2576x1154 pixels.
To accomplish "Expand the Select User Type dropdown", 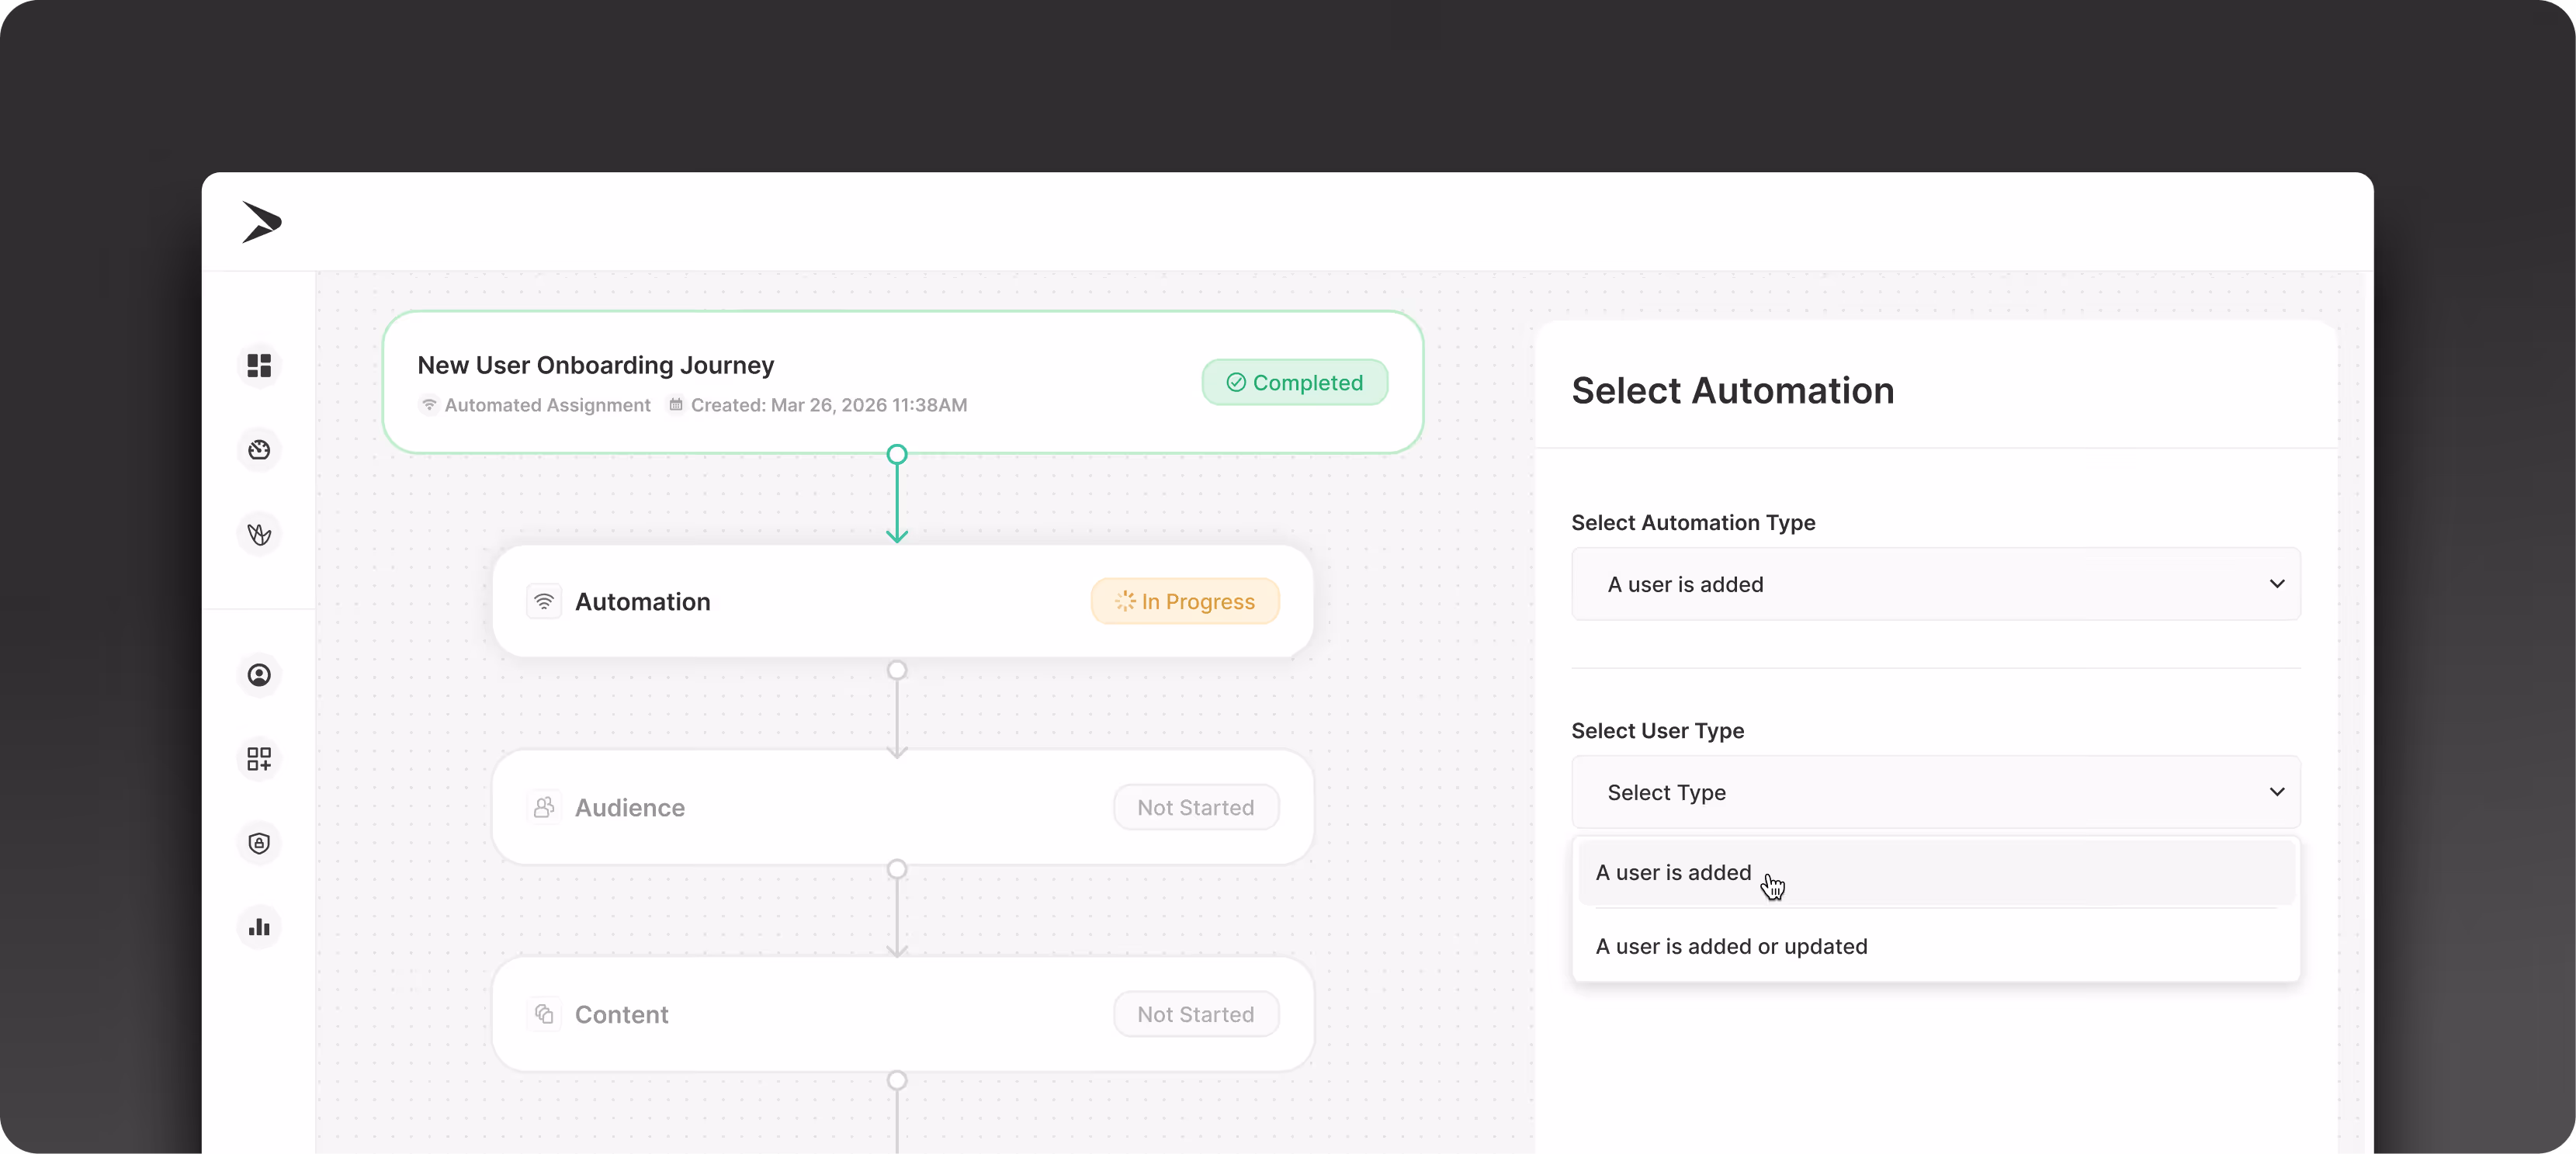I will (1935, 792).
